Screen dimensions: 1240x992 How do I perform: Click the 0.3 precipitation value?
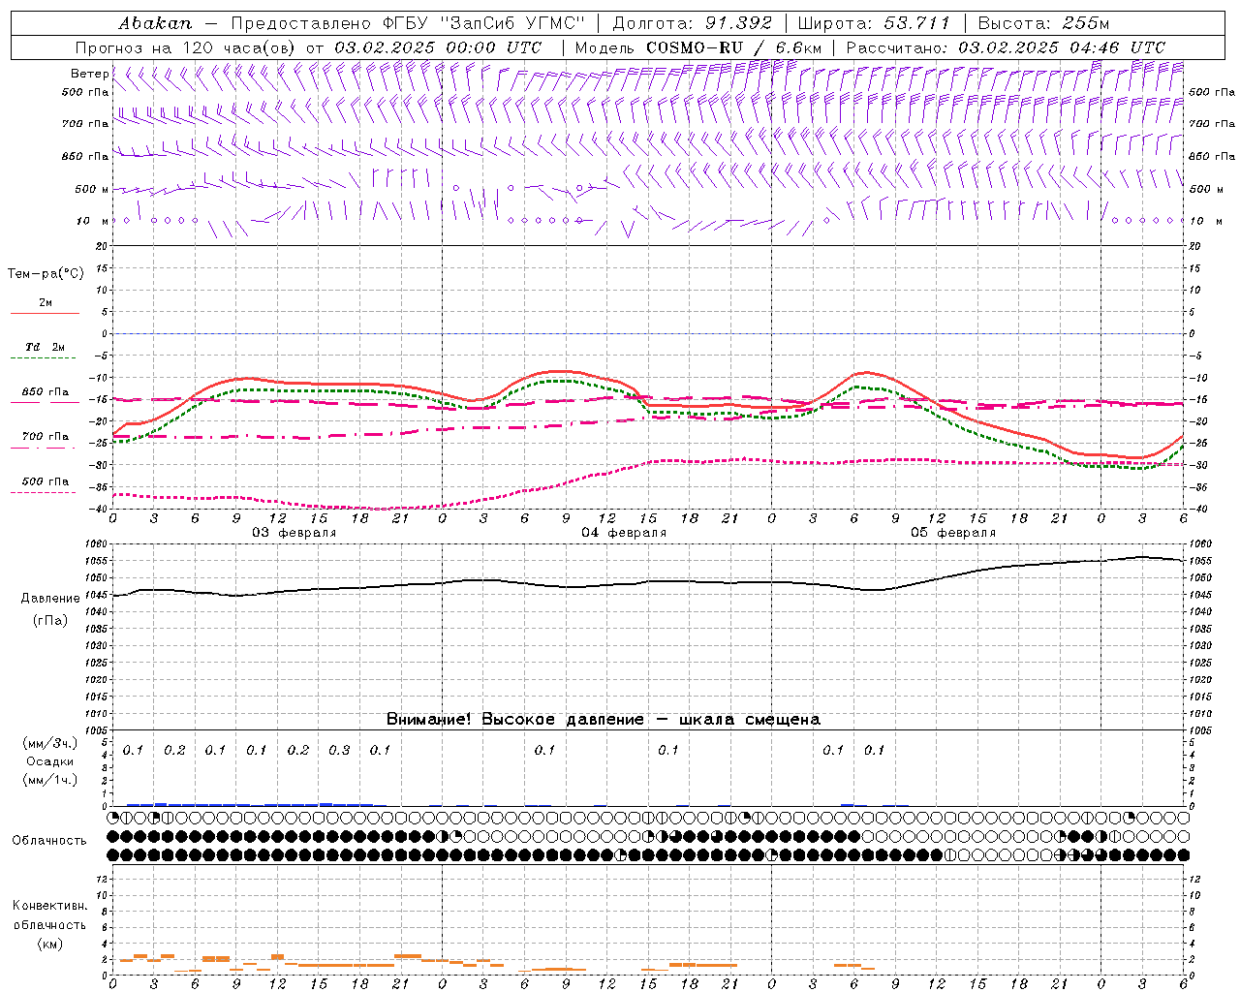[x=339, y=750]
